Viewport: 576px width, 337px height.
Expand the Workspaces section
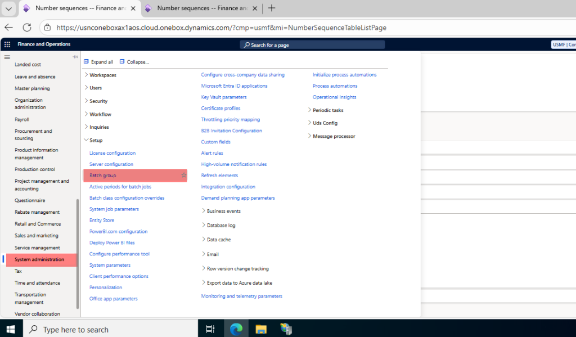[102, 75]
